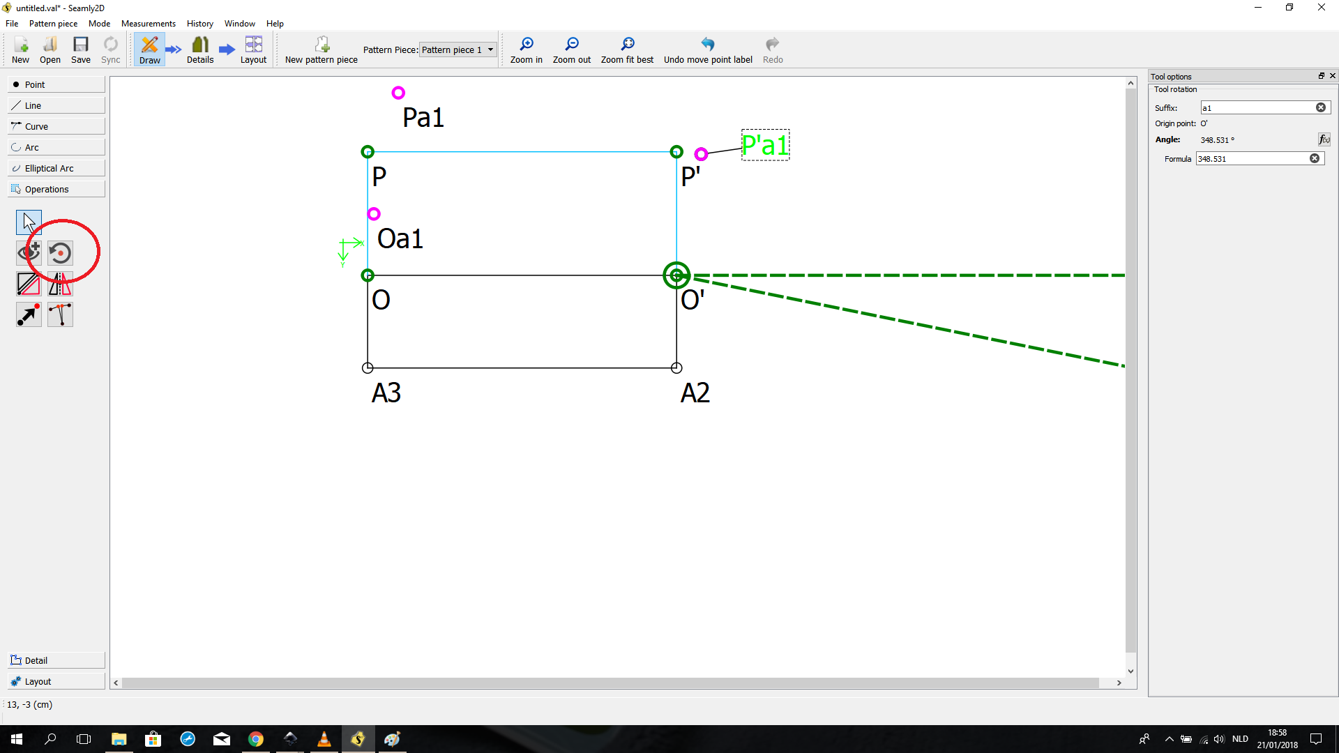
Task: Select the Move objects arrow tool
Action: tap(29, 314)
